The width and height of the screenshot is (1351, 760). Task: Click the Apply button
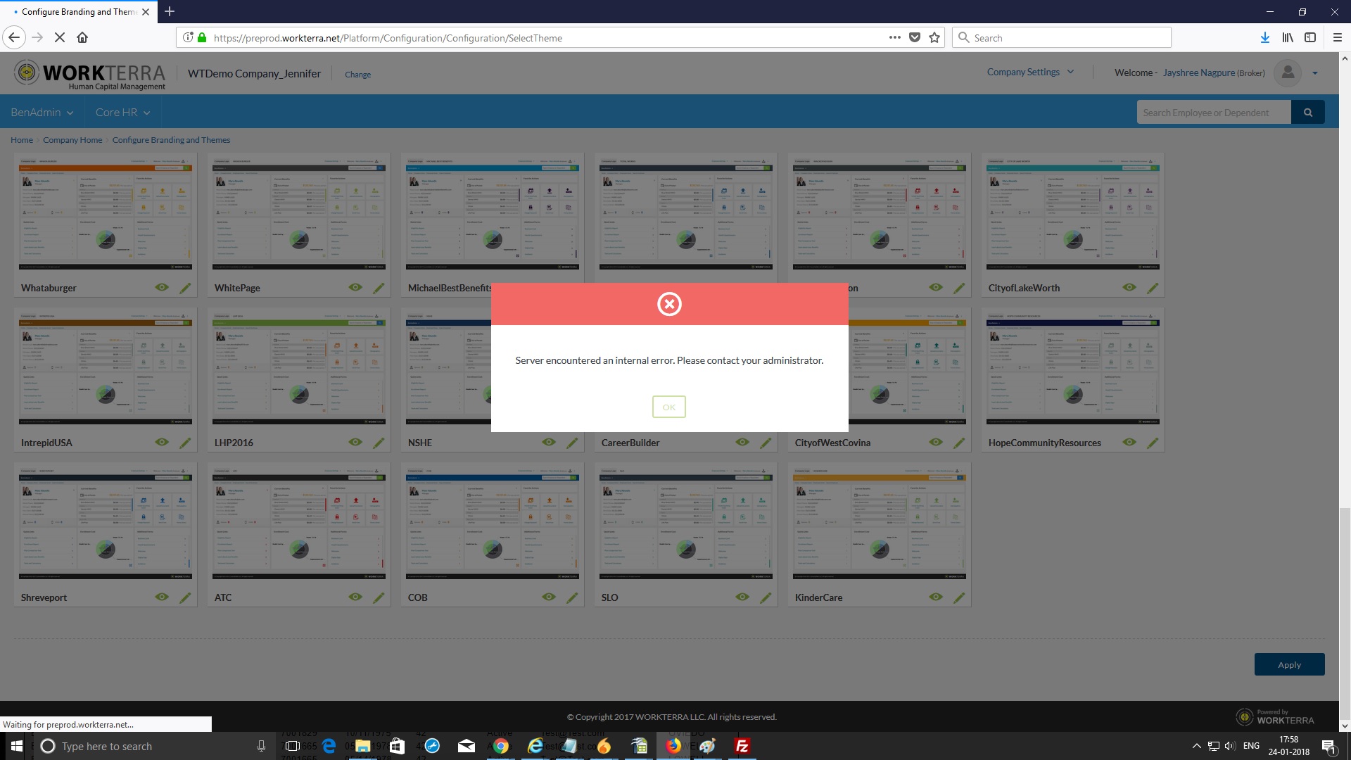(x=1289, y=665)
